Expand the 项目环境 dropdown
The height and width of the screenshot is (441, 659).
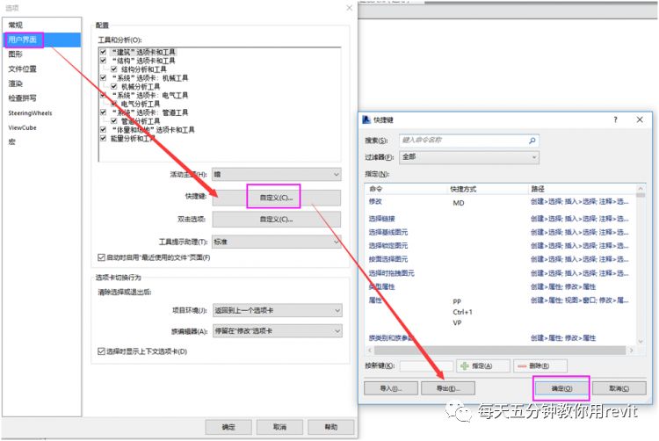point(278,310)
